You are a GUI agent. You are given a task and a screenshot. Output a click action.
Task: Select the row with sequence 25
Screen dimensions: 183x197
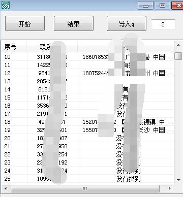(88, 179)
